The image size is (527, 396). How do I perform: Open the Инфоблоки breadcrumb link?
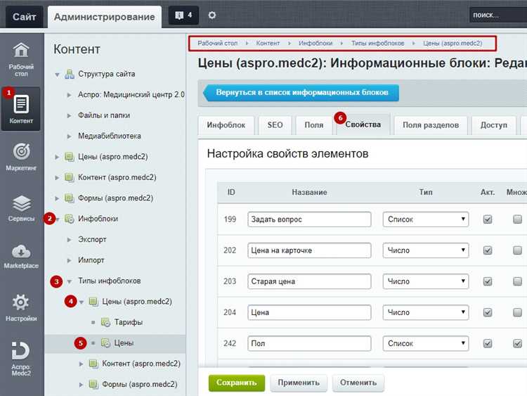pyautogui.click(x=315, y=43)
